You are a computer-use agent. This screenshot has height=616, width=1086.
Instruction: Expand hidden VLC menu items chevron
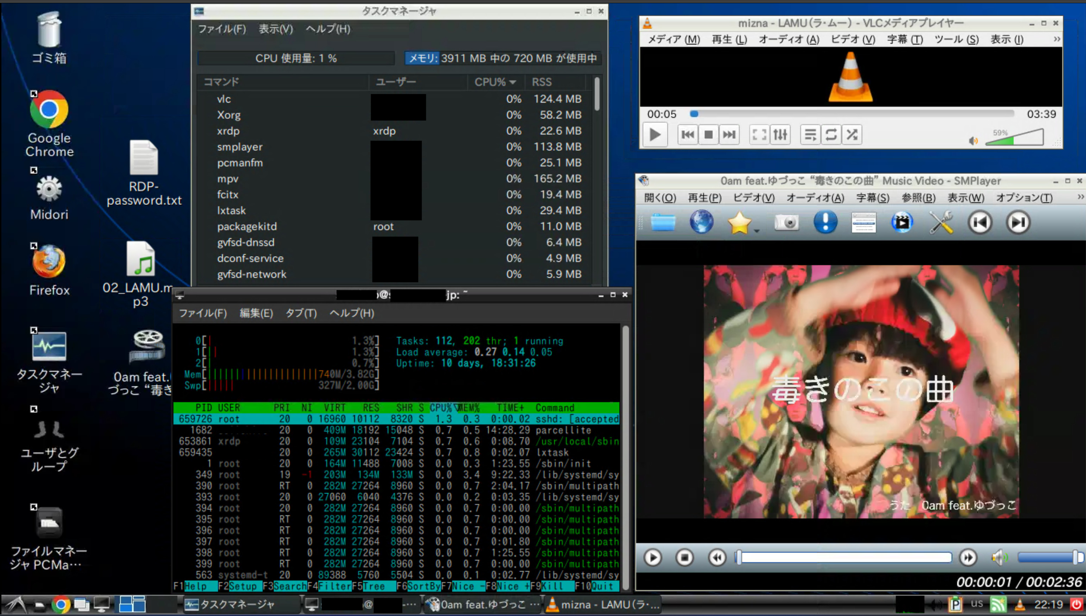1057,39
